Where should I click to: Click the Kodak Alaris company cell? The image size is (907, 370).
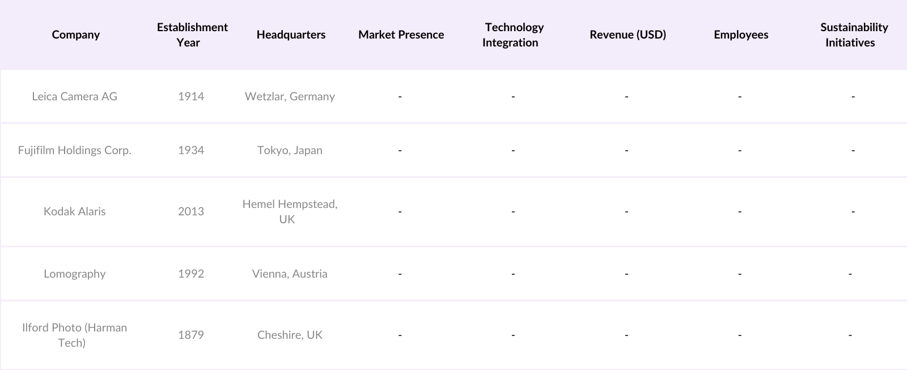pos(75,211)
